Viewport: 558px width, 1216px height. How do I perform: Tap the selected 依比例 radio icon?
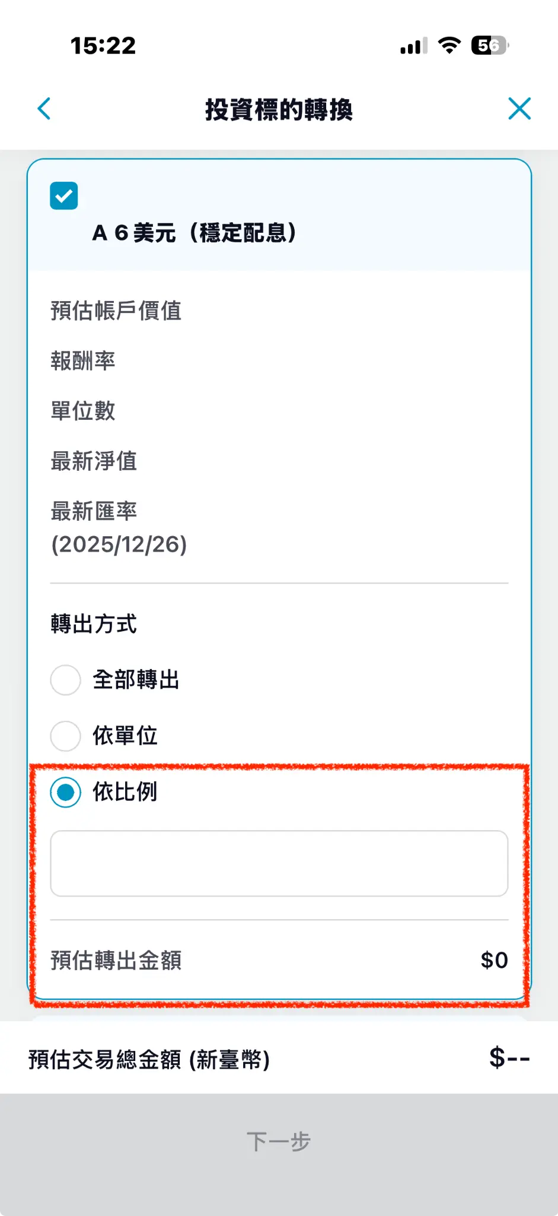click(65, 791)
